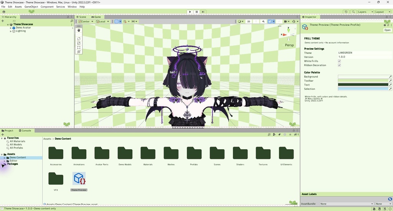Click the Project panel add (+) button

[3, 135]
